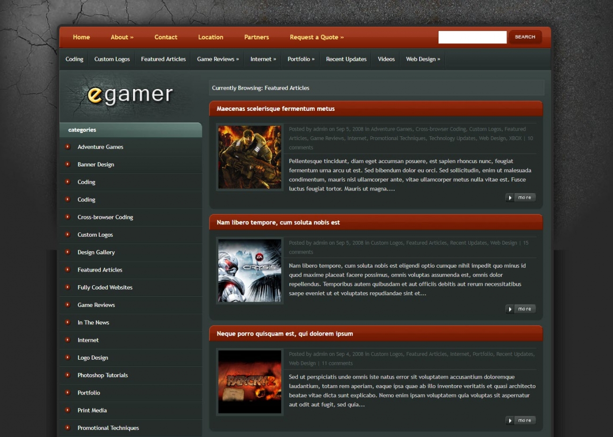
Task: Expand the About menu in the top navigation
Action: pyautogui.click(x=122, y=37)
